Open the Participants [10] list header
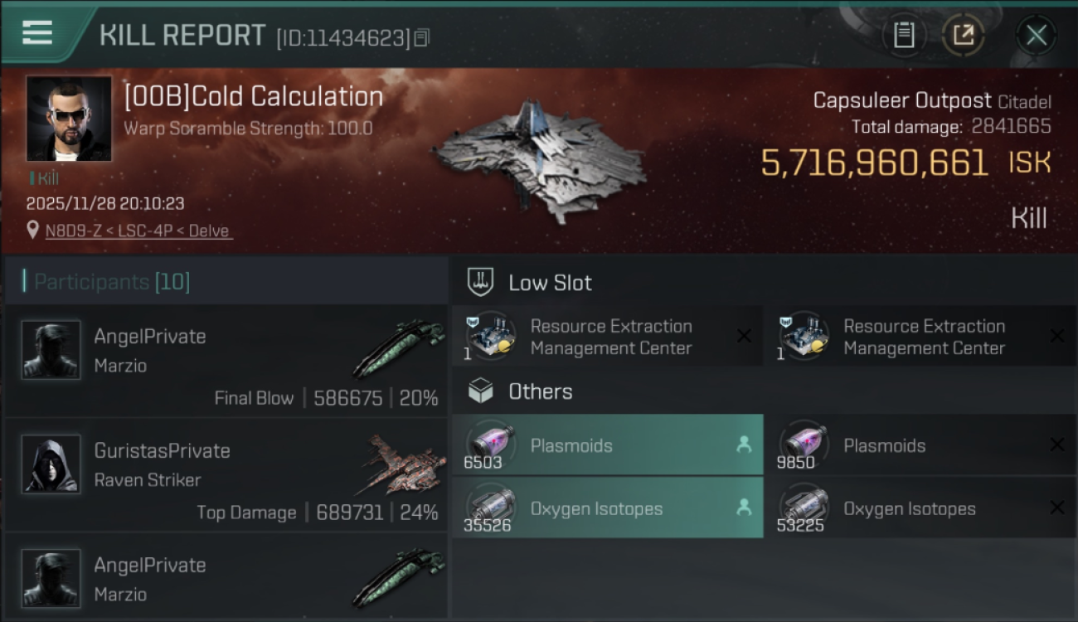1078x622 pixels. tap(112, 282)
